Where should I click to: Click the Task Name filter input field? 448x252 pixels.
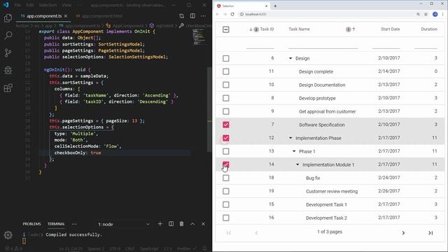tap(323, 44)
